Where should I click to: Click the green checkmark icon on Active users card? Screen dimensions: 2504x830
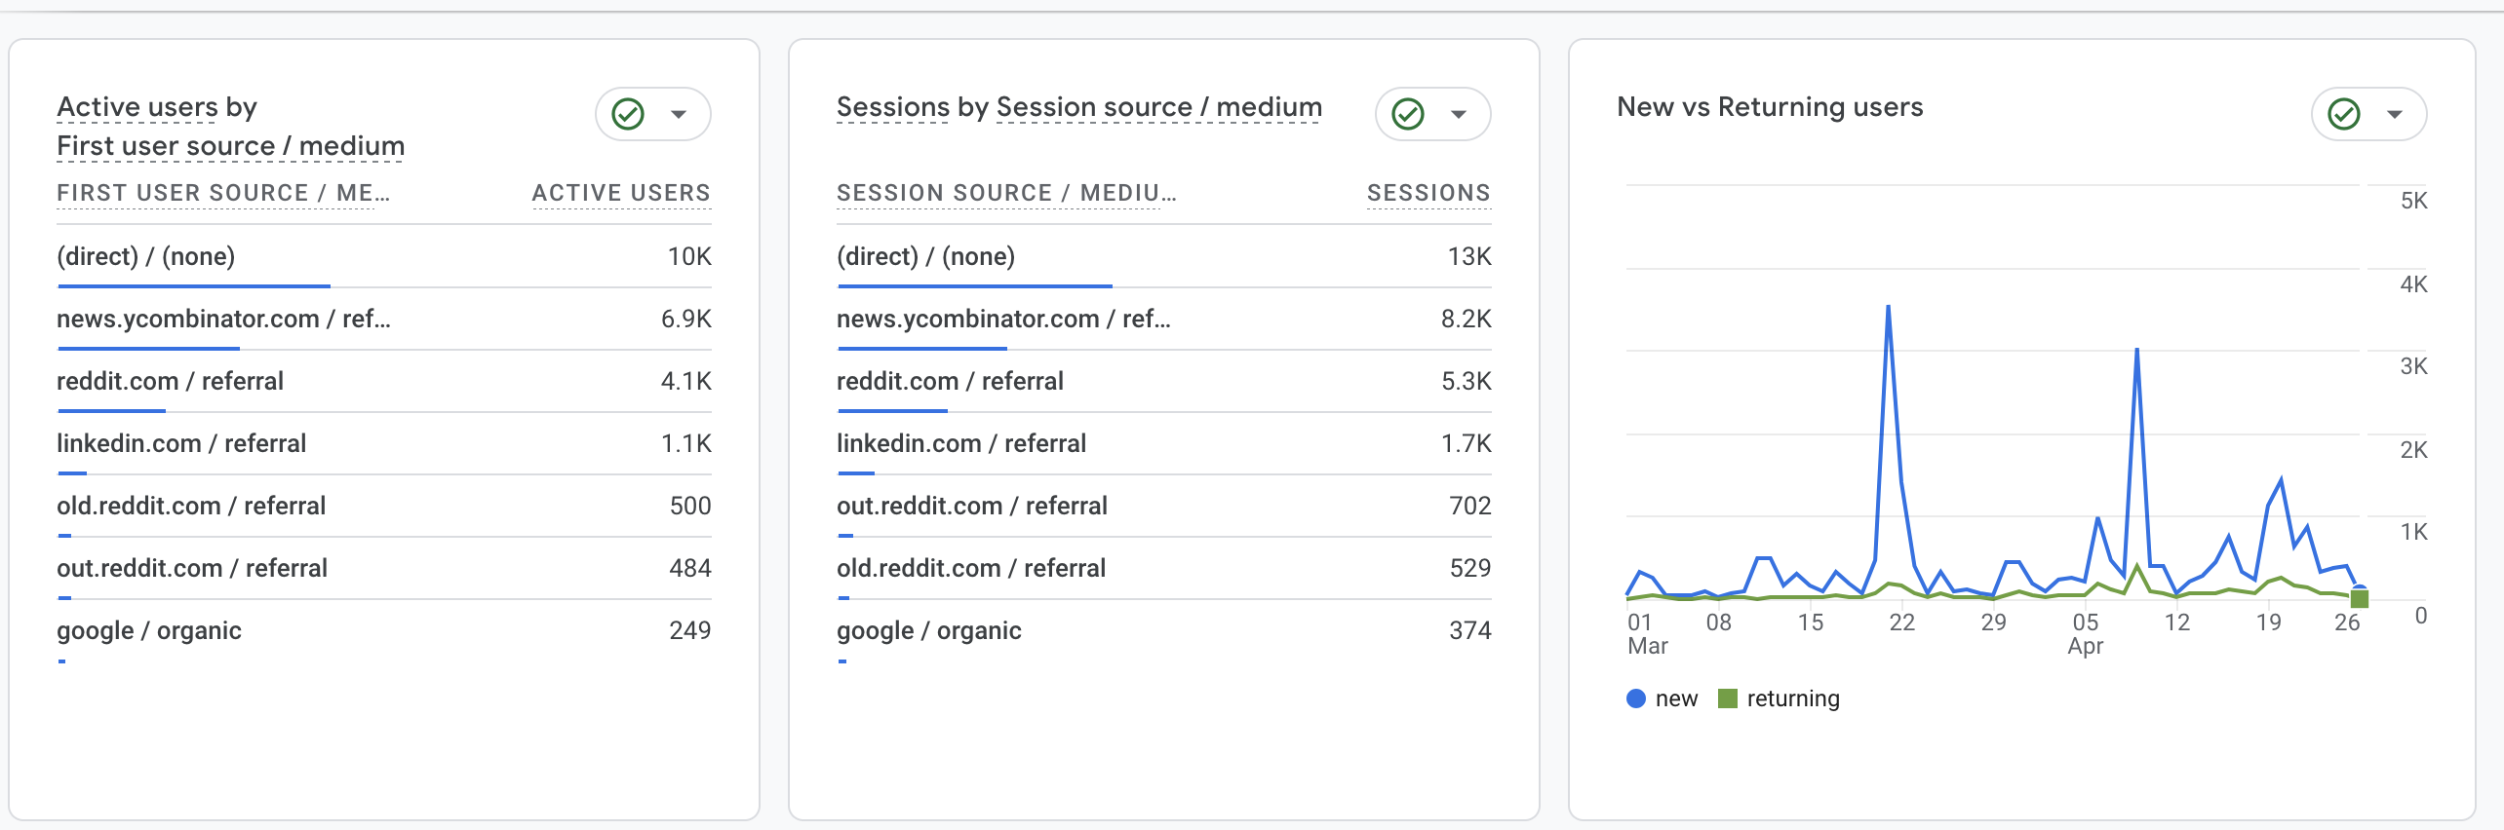click(x=628, y=113)
